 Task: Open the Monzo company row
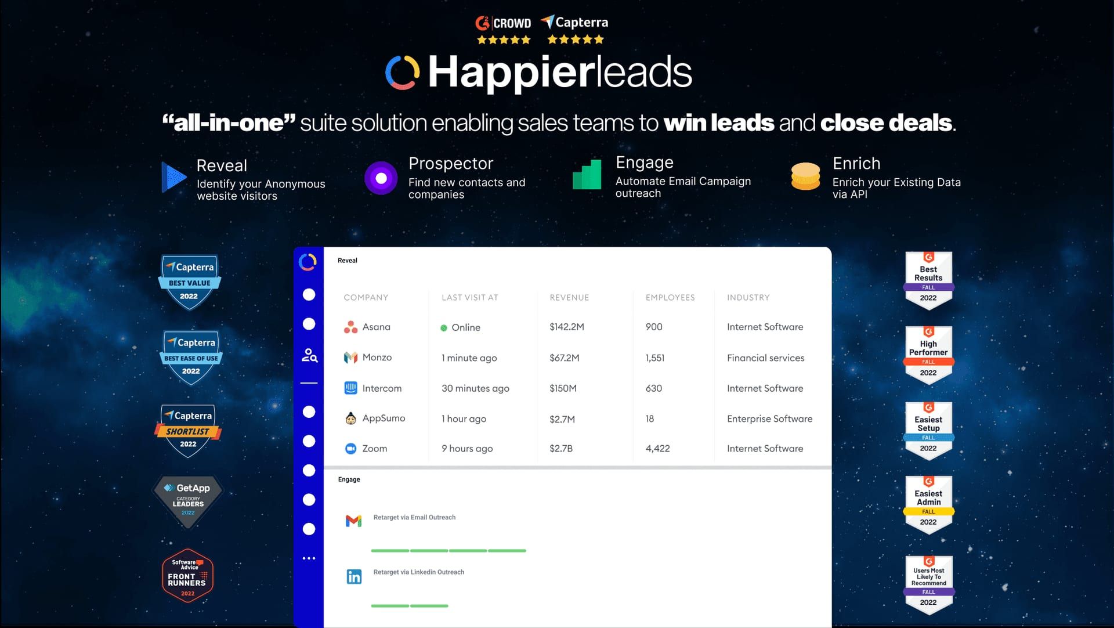tap(578, 358)
